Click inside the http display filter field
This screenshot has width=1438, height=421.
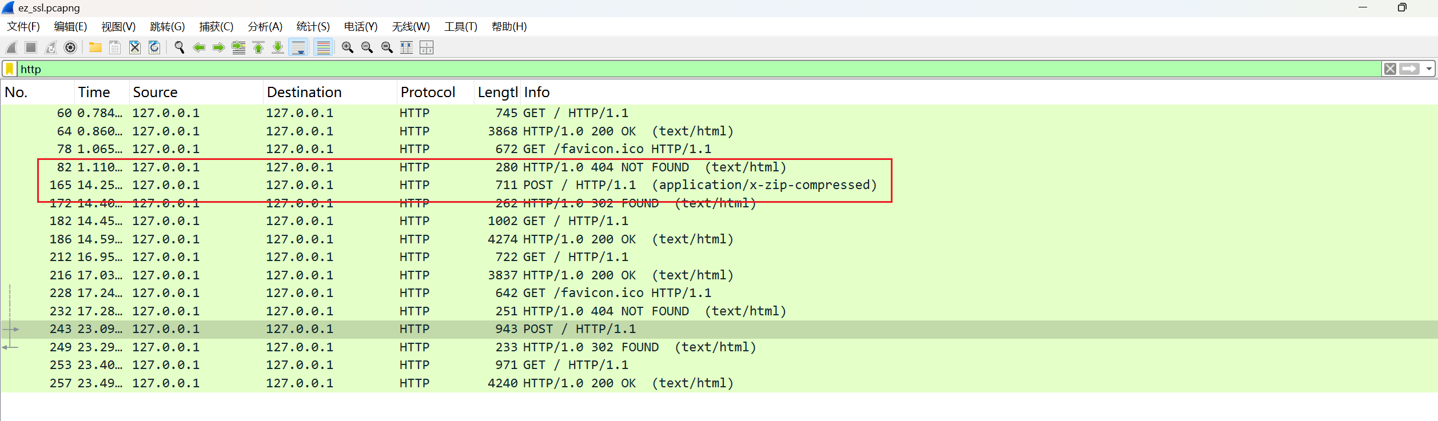click(x=686, y=69)
